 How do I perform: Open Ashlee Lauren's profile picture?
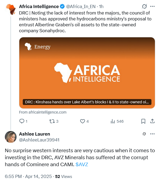pos(11,137)
